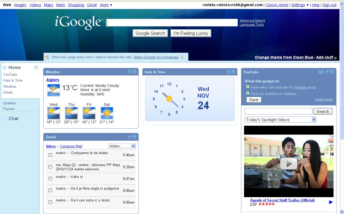Collapse the Chat section in sidebar
The width and height of the screenshot is (344, 214).
pos(5,119)
